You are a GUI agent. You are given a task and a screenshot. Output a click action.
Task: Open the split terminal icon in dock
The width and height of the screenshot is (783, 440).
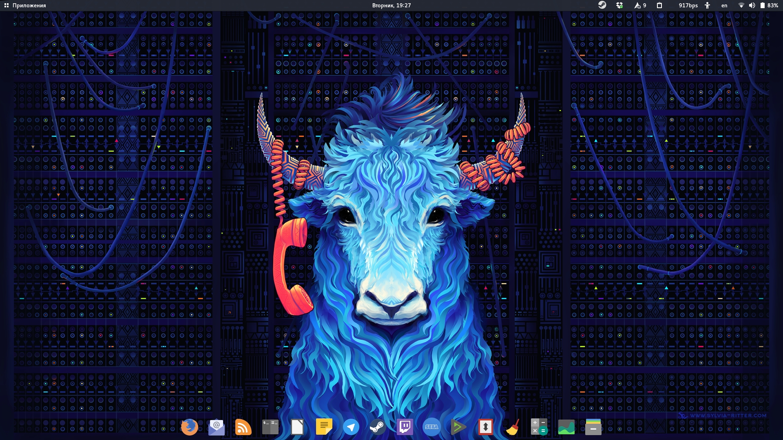[270, 427]
